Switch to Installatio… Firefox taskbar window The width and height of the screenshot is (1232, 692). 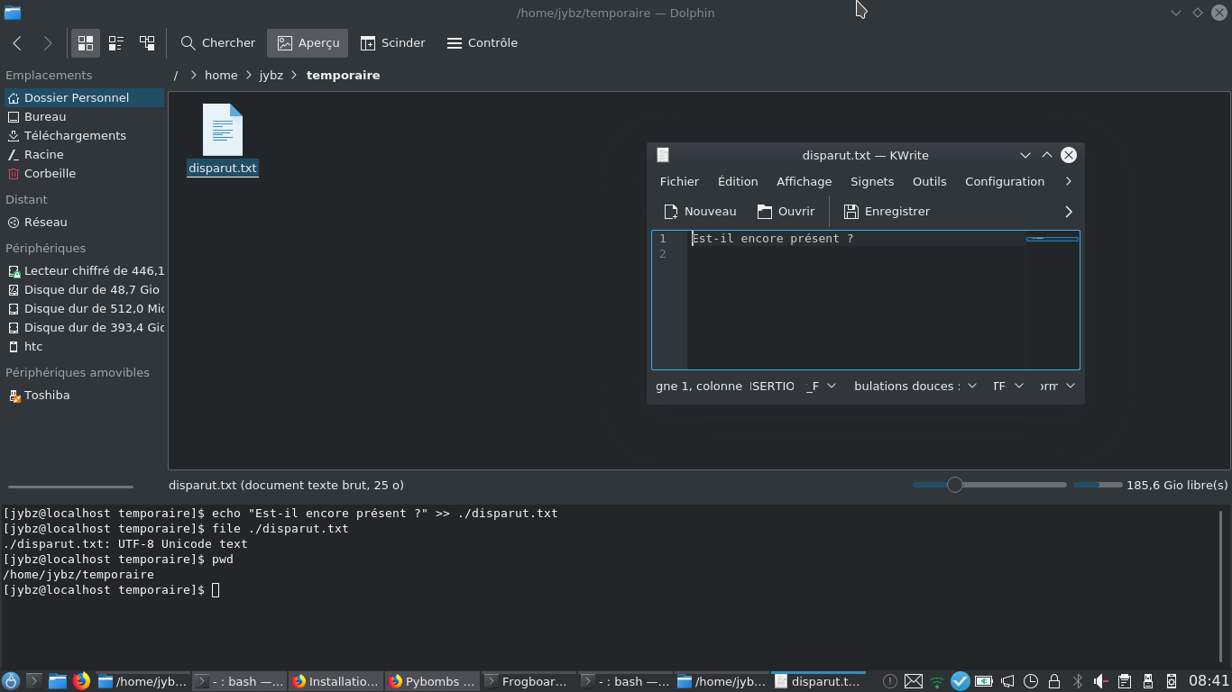[336, 681]
